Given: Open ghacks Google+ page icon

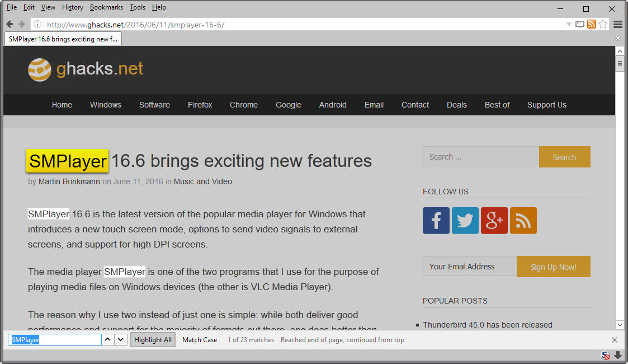Looking at the screenshot, I should pyautogui.click(x=494, y=221).
